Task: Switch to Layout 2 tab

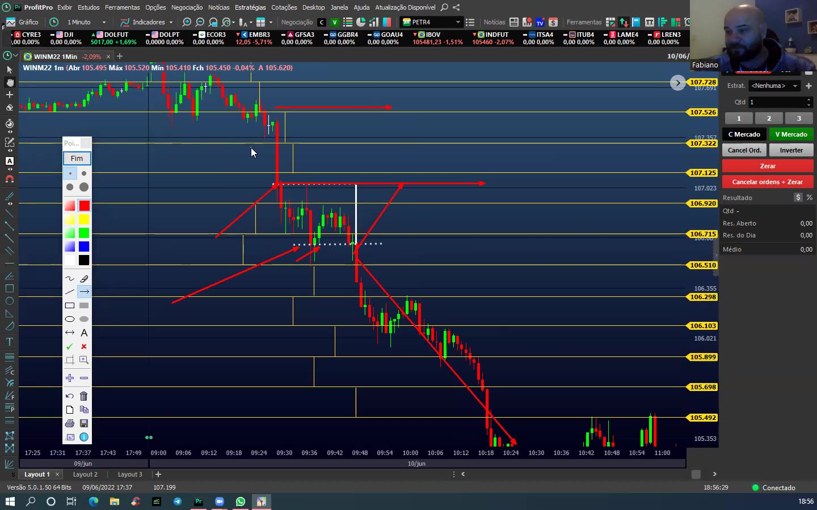Action: [x=85, y=474]
